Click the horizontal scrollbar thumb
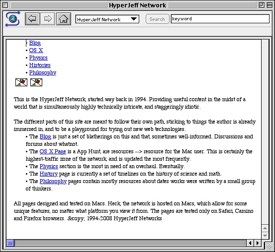275x252 pixels. (x=10, y=243)
